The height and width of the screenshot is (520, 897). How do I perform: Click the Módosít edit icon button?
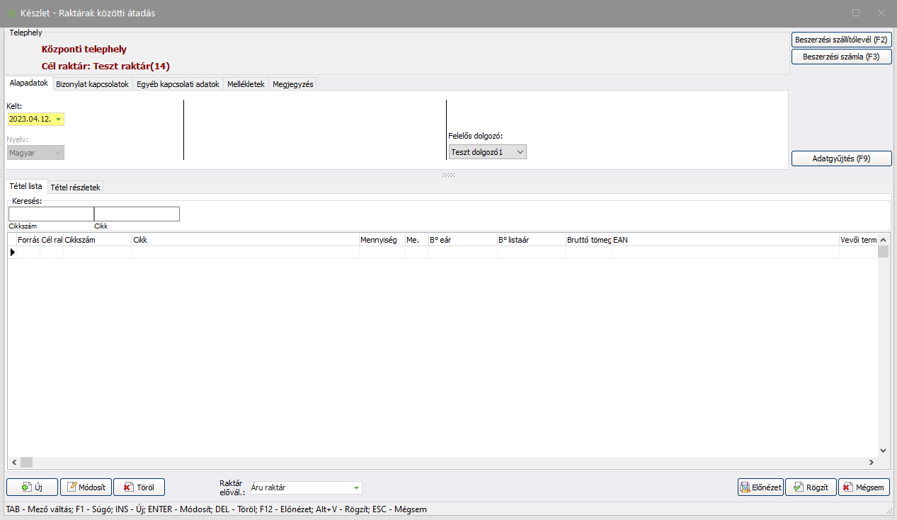click(x=72, y=487)
